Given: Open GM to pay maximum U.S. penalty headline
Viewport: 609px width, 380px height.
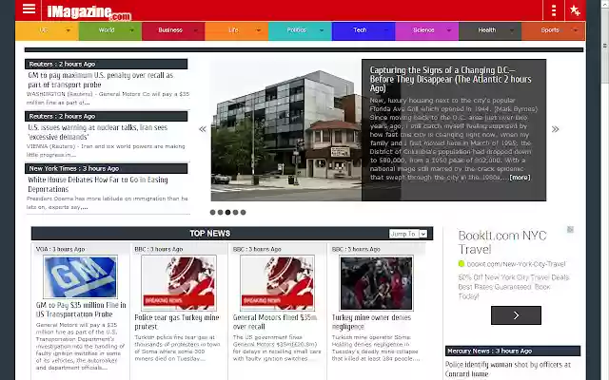Looking at the screenshot, I should (x=101, y=80).
